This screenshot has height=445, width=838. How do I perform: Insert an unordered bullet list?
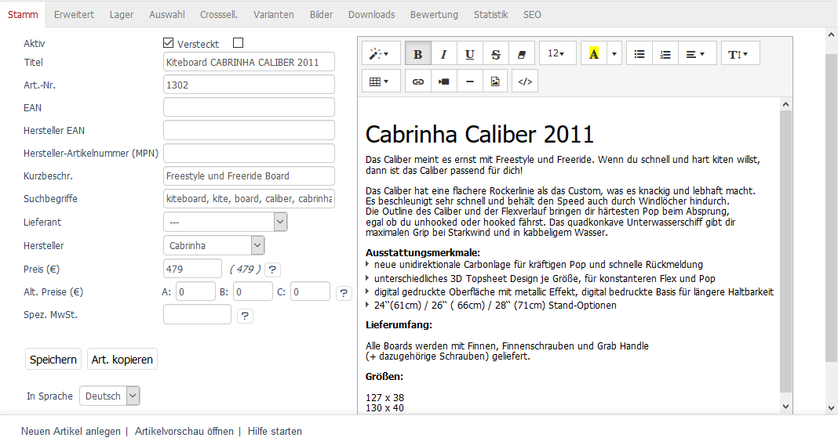coord(639,54)
